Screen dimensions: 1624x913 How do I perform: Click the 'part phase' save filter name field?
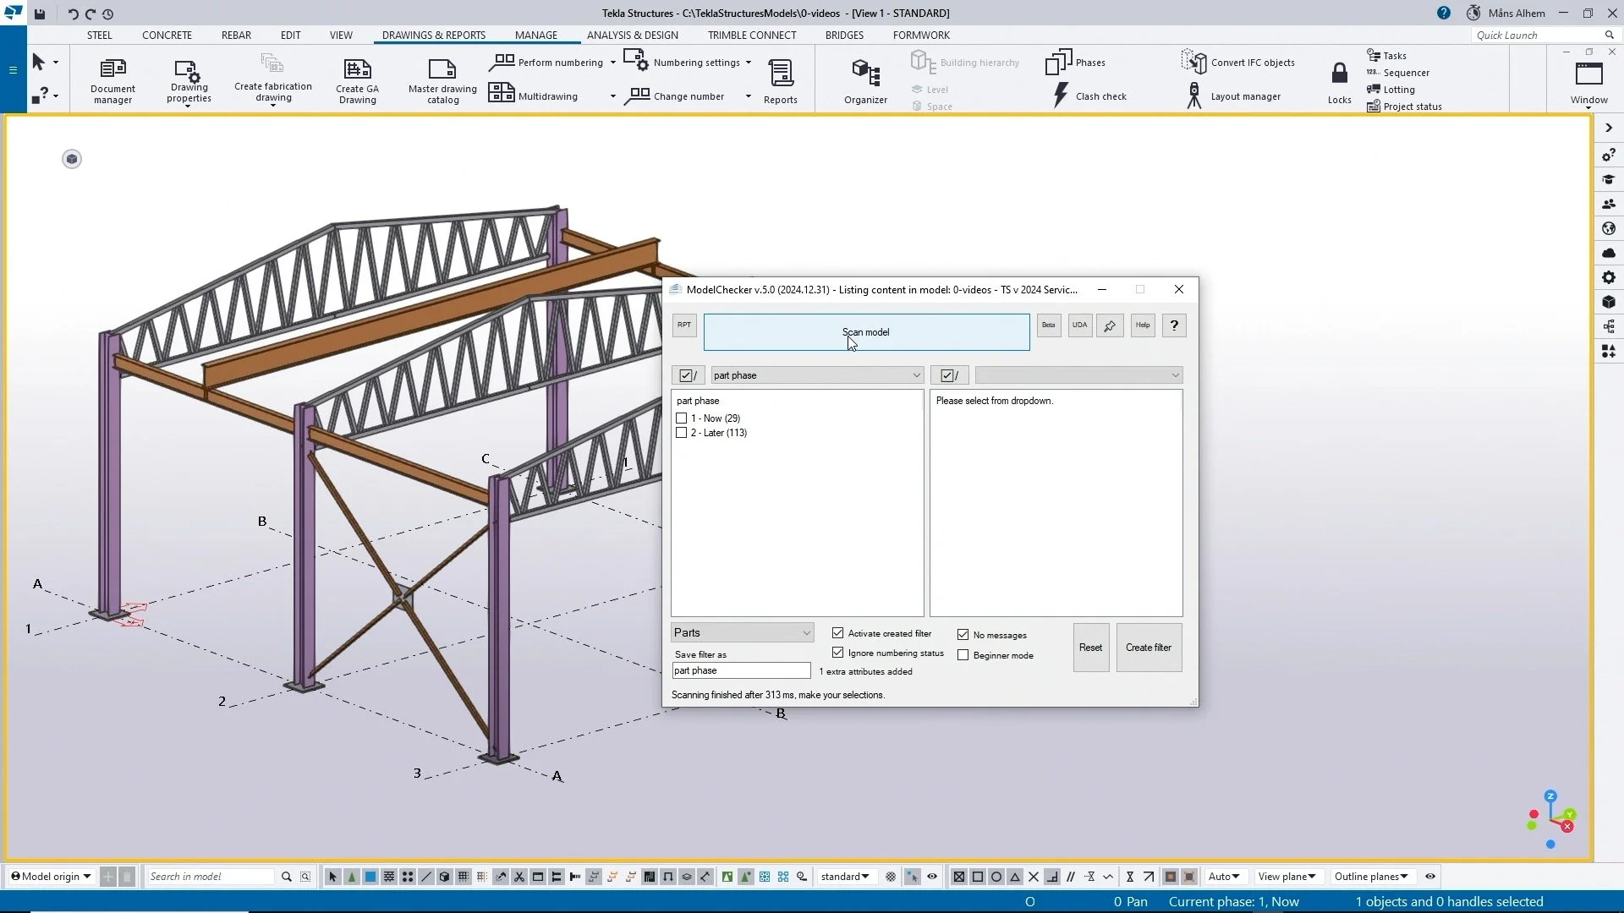click(x=741, y=670)
